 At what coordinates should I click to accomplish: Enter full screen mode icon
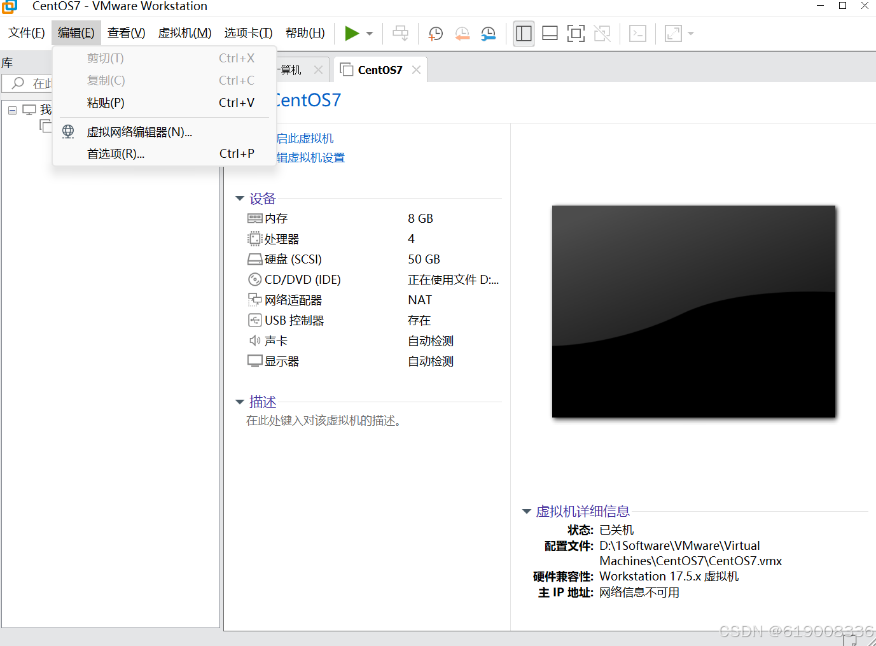tap(576, 33)
